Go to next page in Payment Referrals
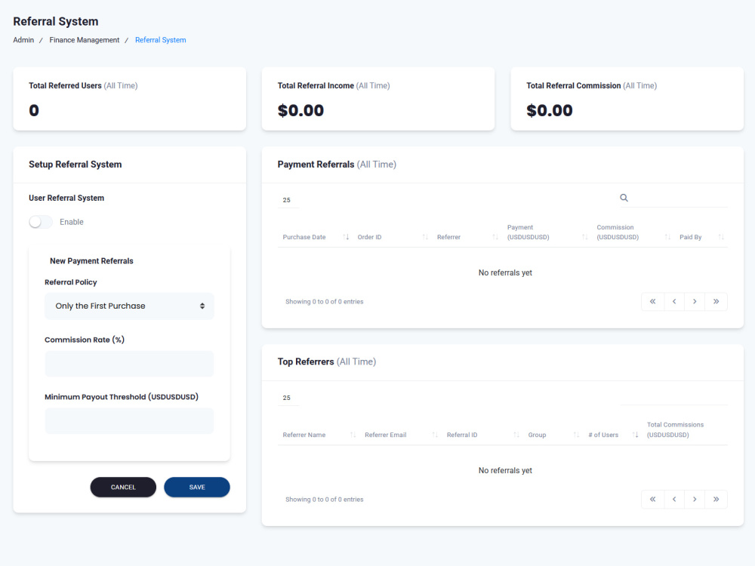The width and height of the screenshot is (755, 566). (695, 302)
